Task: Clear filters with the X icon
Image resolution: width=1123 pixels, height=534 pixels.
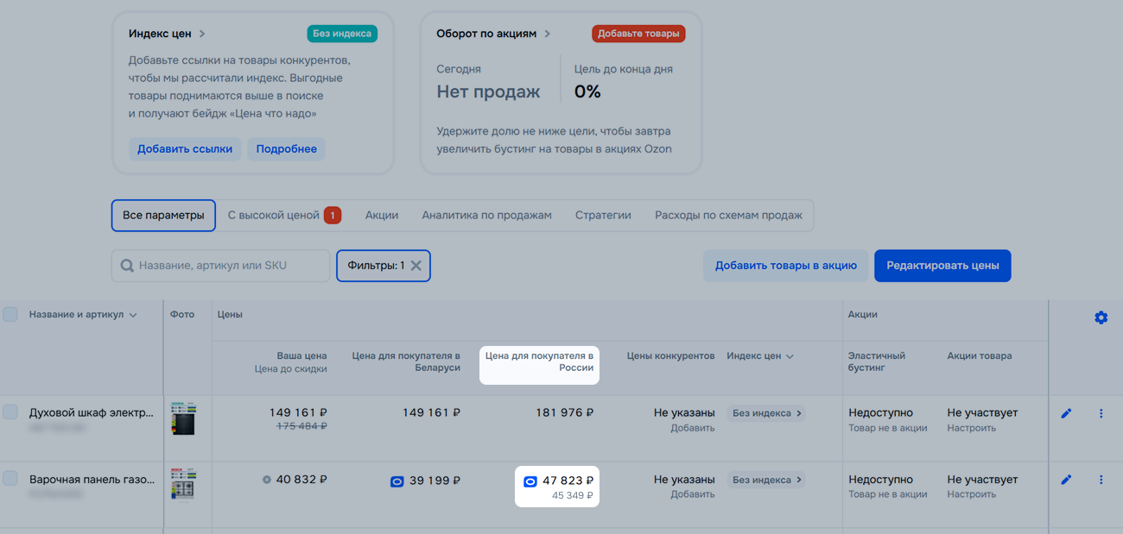Action: (416, 266)
